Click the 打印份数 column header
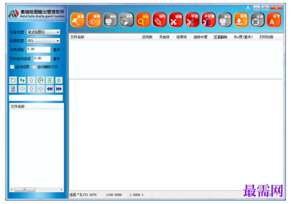The height and width of the screenshot is (204, 291). click(266, 37)
